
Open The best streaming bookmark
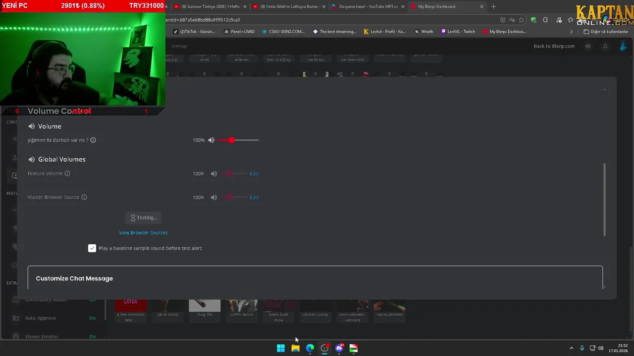334,32
